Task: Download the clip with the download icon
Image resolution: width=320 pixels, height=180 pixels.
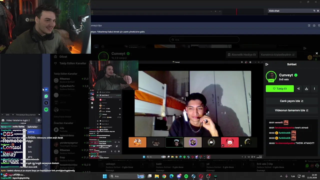Action: [306, 88]
